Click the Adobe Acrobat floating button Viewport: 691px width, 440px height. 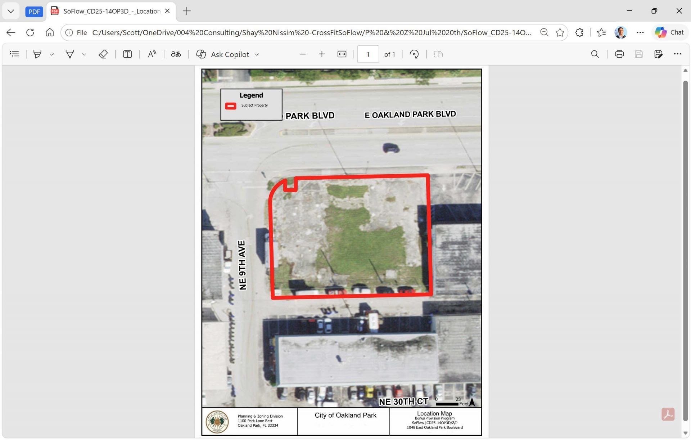tap(668, 414)
